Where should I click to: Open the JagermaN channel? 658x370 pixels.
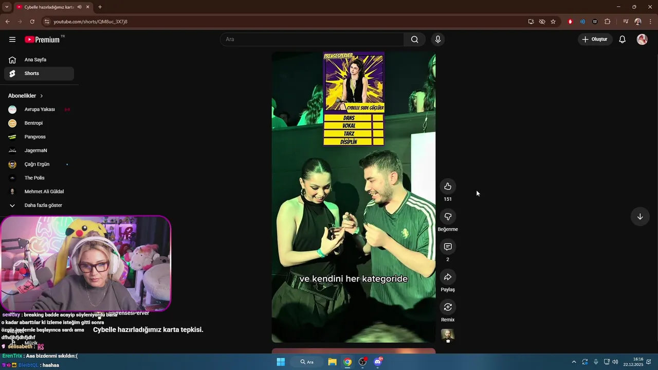click(39, 151)
